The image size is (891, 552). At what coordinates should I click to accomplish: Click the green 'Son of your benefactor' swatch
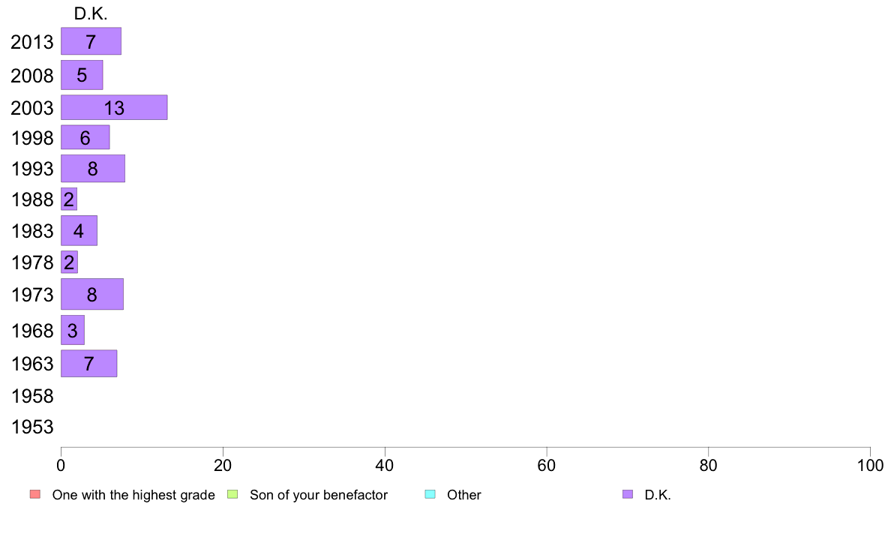[232, 494]
